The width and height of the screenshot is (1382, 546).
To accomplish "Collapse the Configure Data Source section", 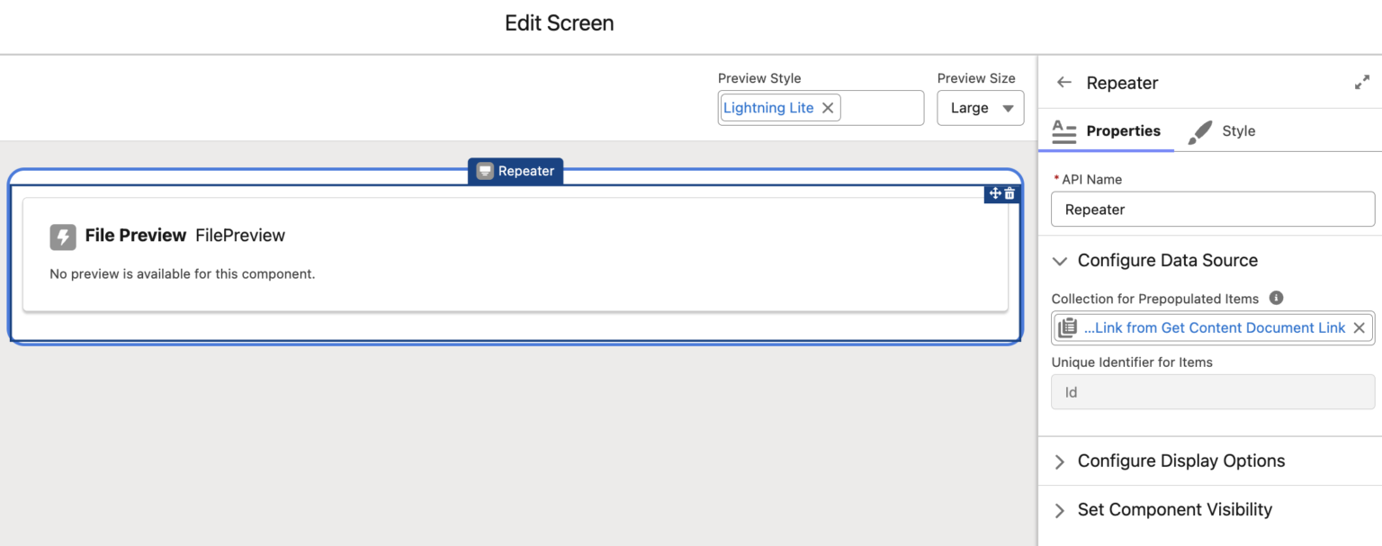I will (x=1060, y=261).
